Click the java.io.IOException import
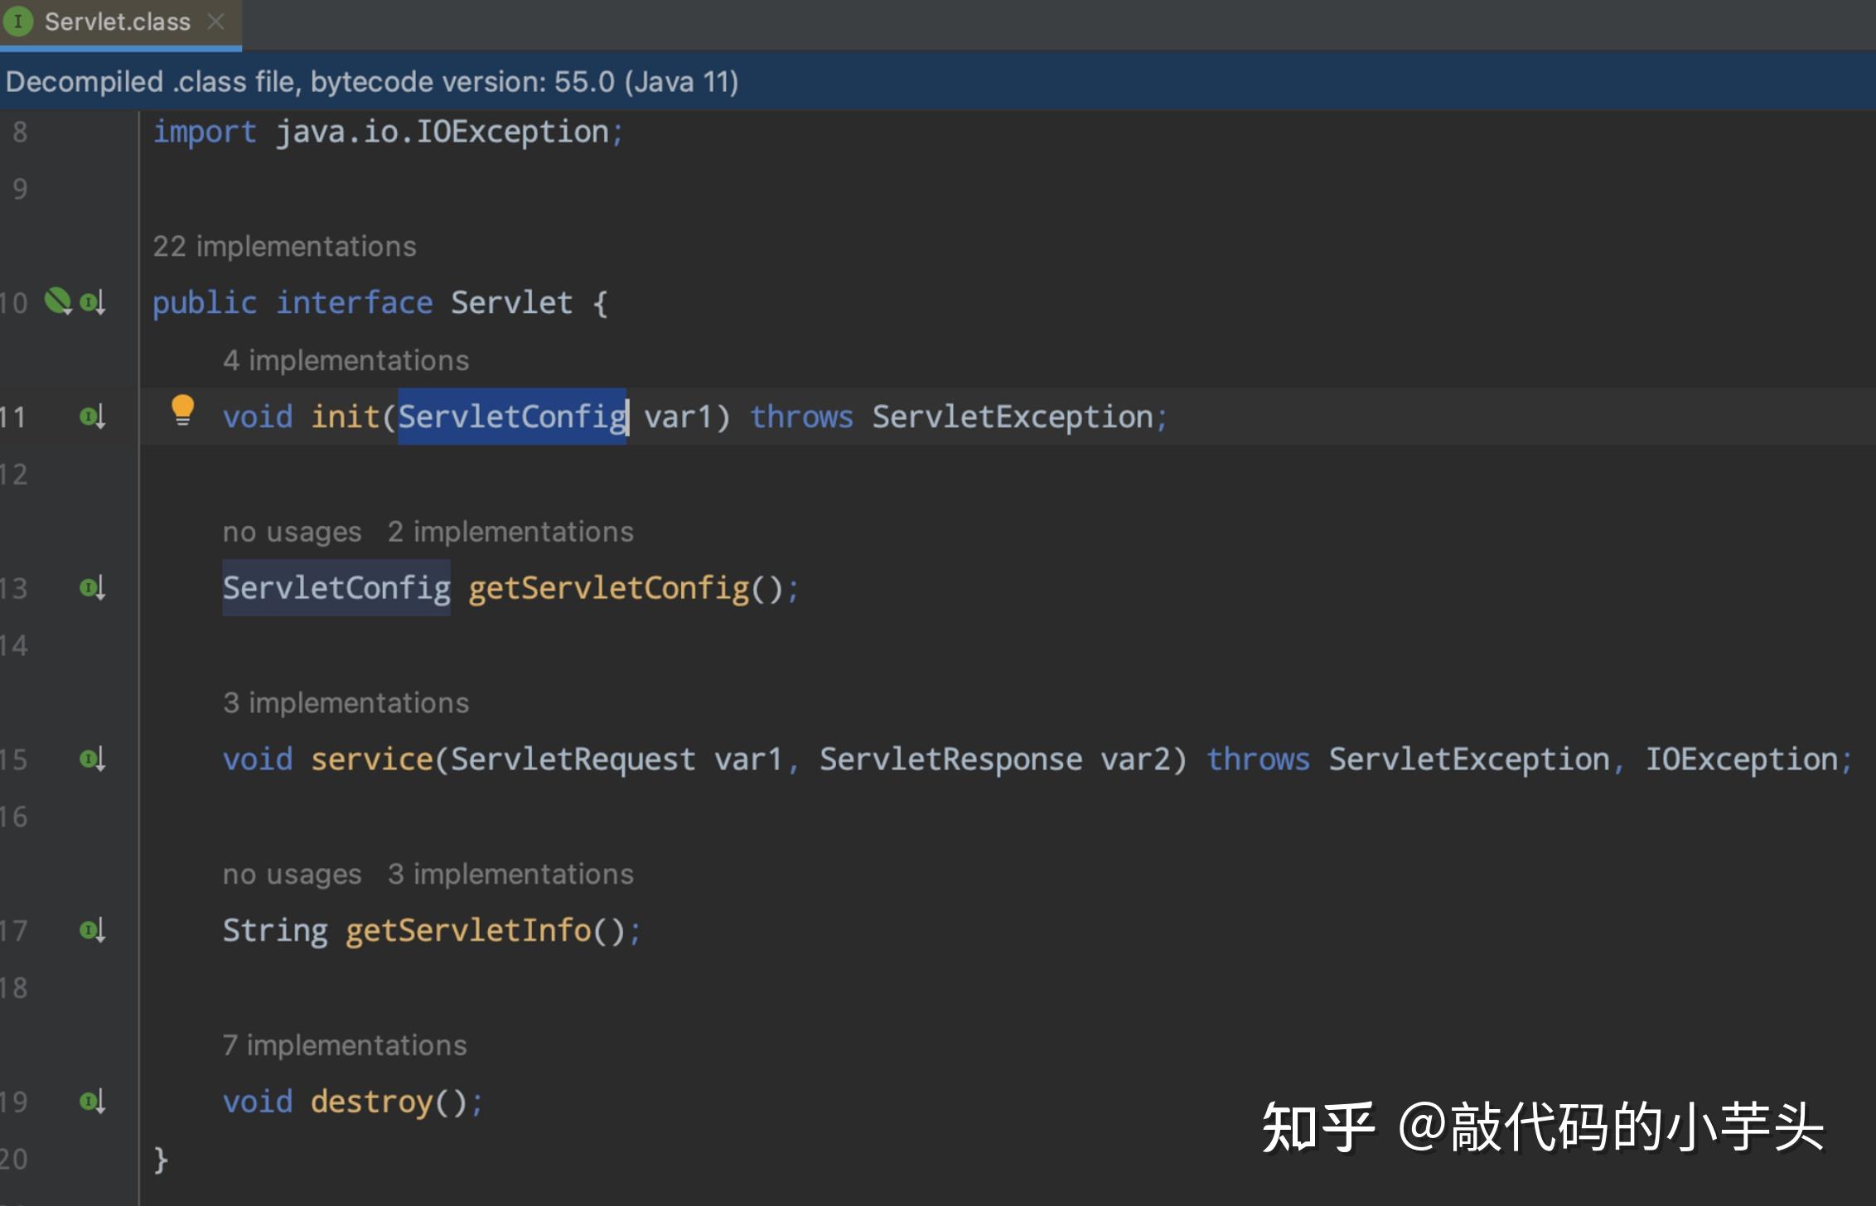Viewport: 1876px width, 1206px height. [x=442, y=132]
